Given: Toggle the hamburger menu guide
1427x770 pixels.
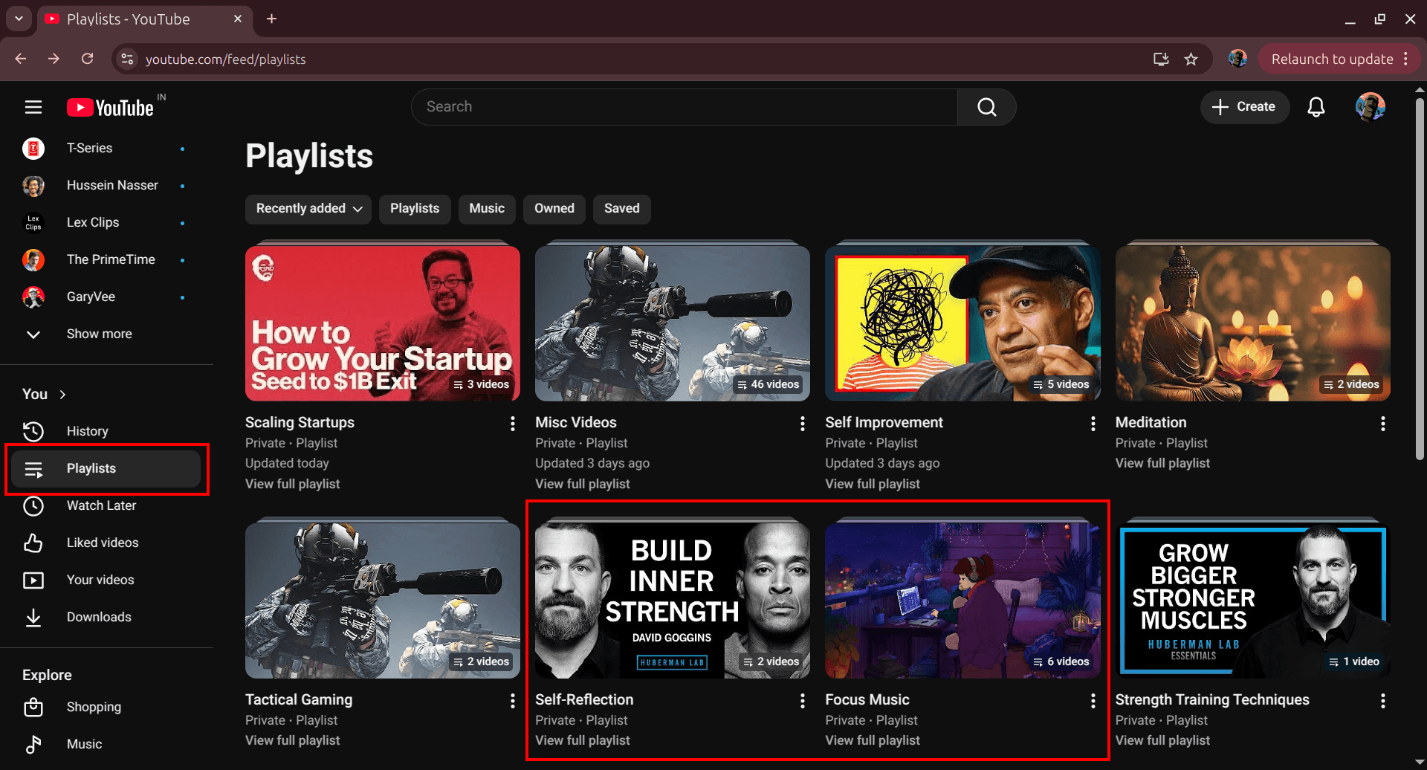Looking at the screenshot, I should (33, 106).
